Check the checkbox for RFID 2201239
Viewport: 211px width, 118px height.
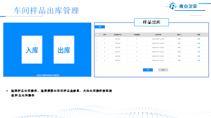pyautogui.click(x=97, y=60)
